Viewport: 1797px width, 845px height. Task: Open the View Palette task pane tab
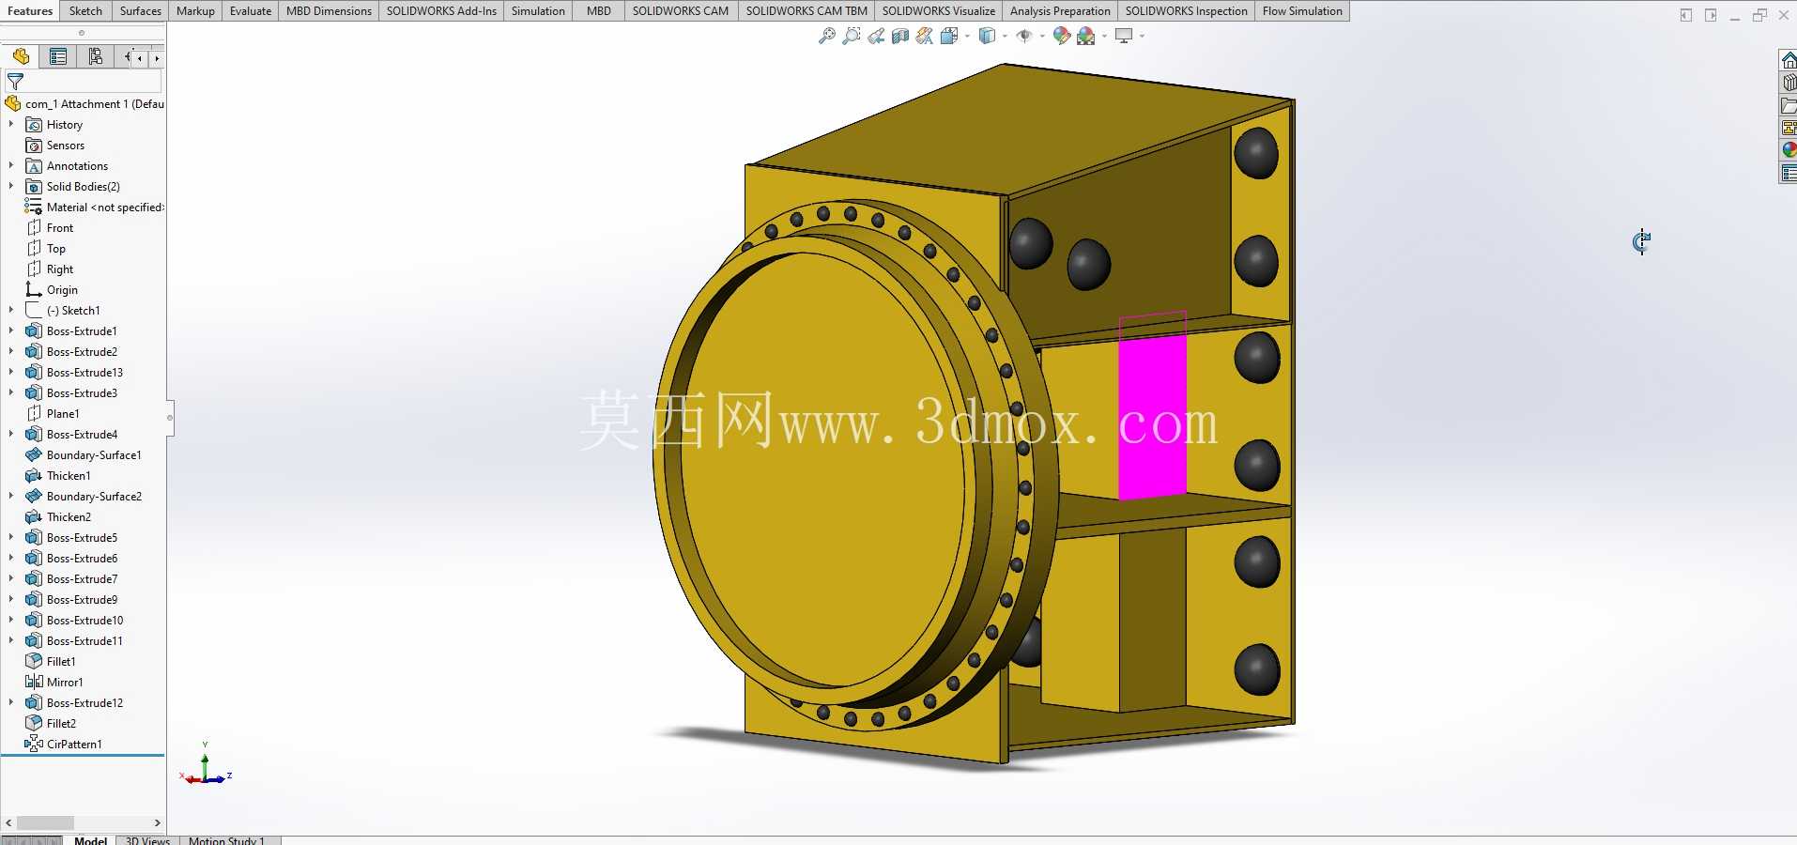(1789, 128)
